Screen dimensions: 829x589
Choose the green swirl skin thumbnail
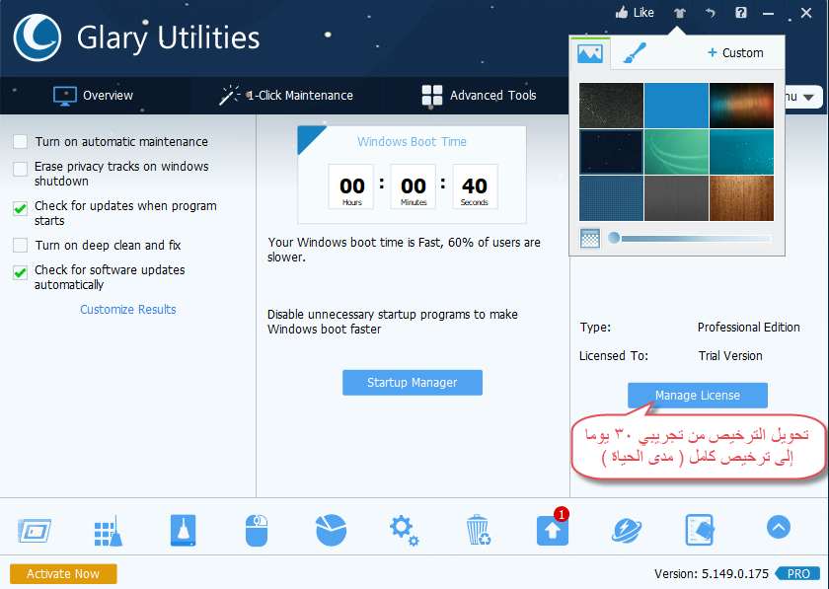676,152
